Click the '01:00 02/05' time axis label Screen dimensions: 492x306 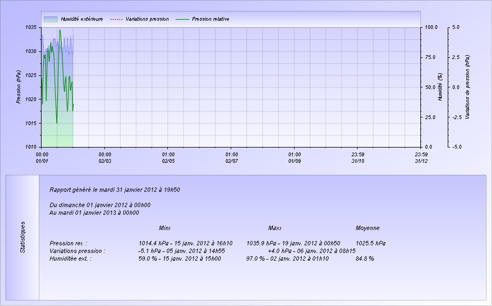tap(168, 158)
